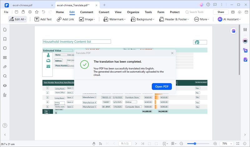Image resolution: width=250 pixels, height=147 pixels.
Task: Click the zoom slider handle
Action: click(x=195, y=144)
